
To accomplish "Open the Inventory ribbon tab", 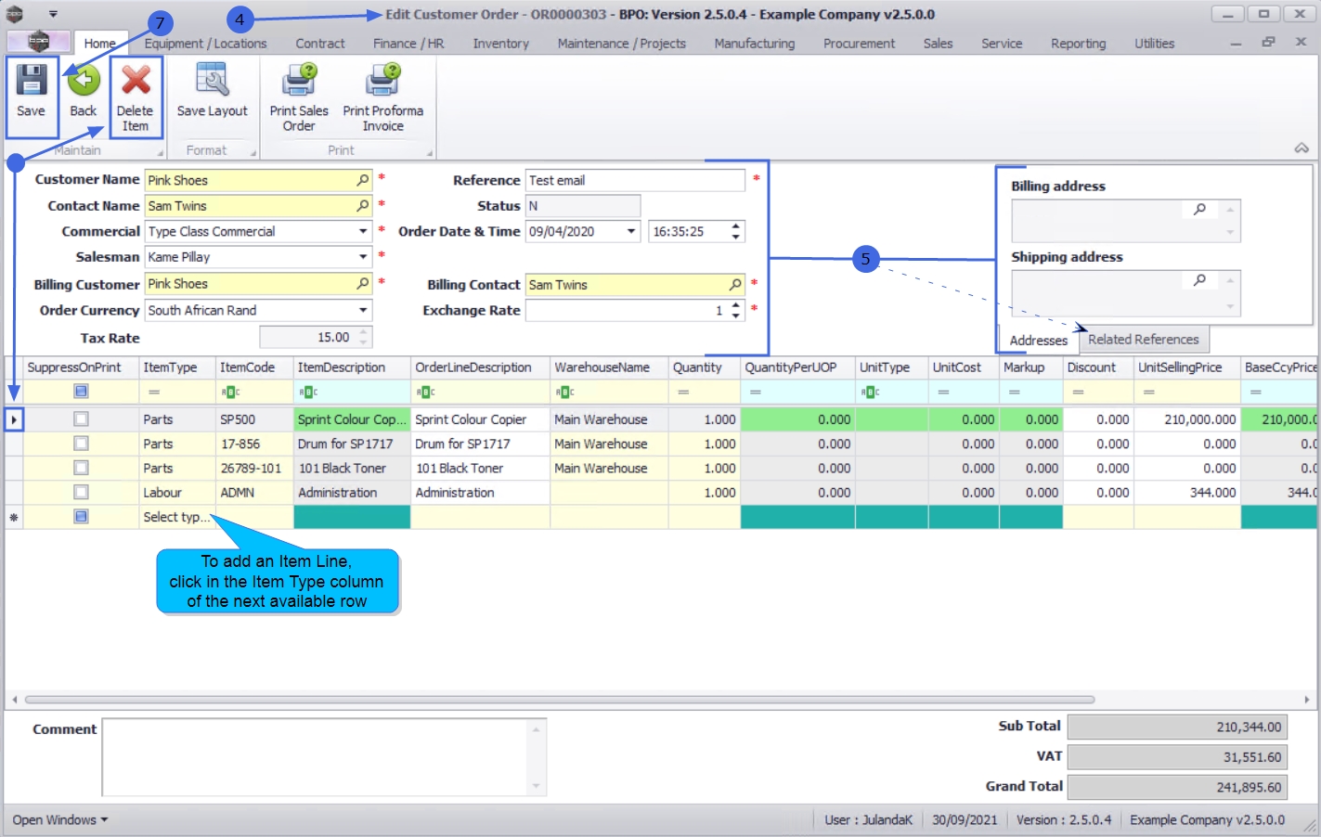I will (x=500, y=44).
